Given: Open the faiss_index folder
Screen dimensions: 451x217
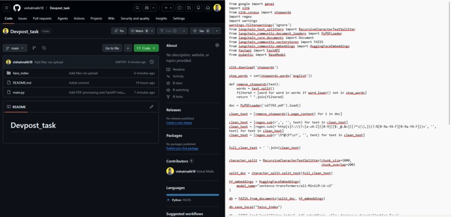Looking at the screenshot, I should 21,73.
